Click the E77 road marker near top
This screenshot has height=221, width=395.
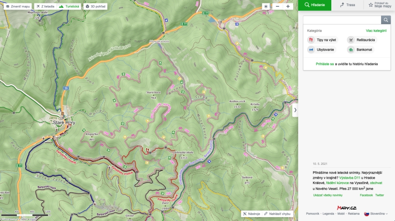point(205,13)
